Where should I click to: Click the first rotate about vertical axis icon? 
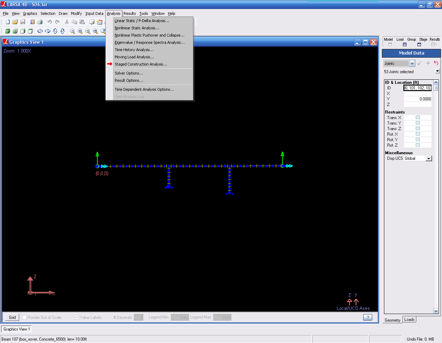40,31
